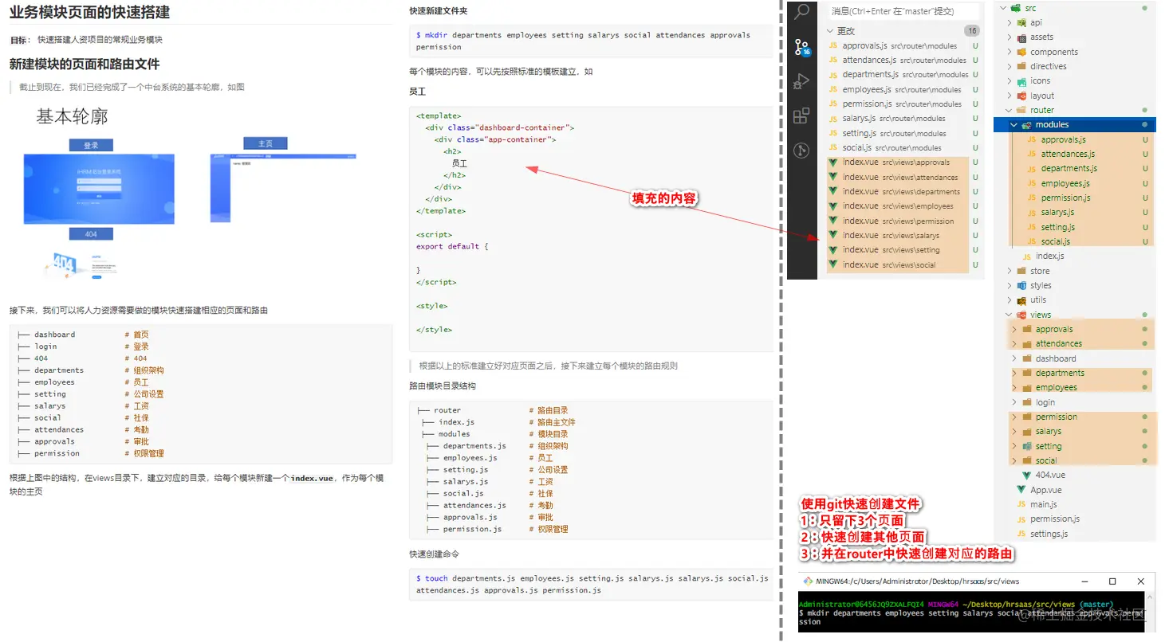Image resolution: width=1165 pixels, height=642 pixels.
Task: Click the components folder icon
Action: pos(1021,52)
